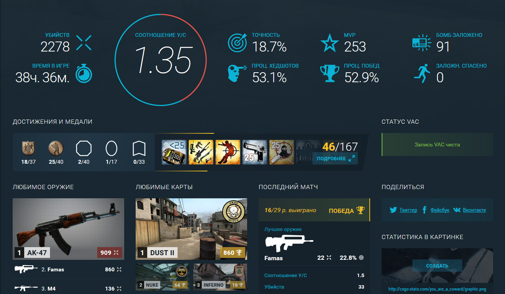Click the VK logo icon
The image size is (505, 294).
[x=457, y=210]
